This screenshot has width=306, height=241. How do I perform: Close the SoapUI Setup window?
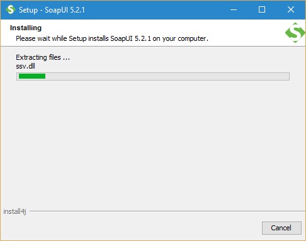[x=291, y=9]
